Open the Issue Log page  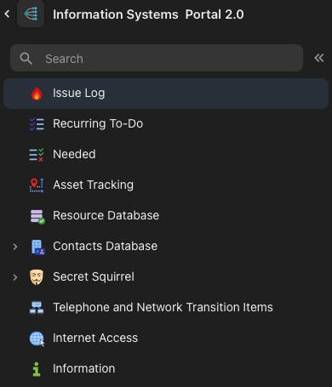click(x=166, y=94)
